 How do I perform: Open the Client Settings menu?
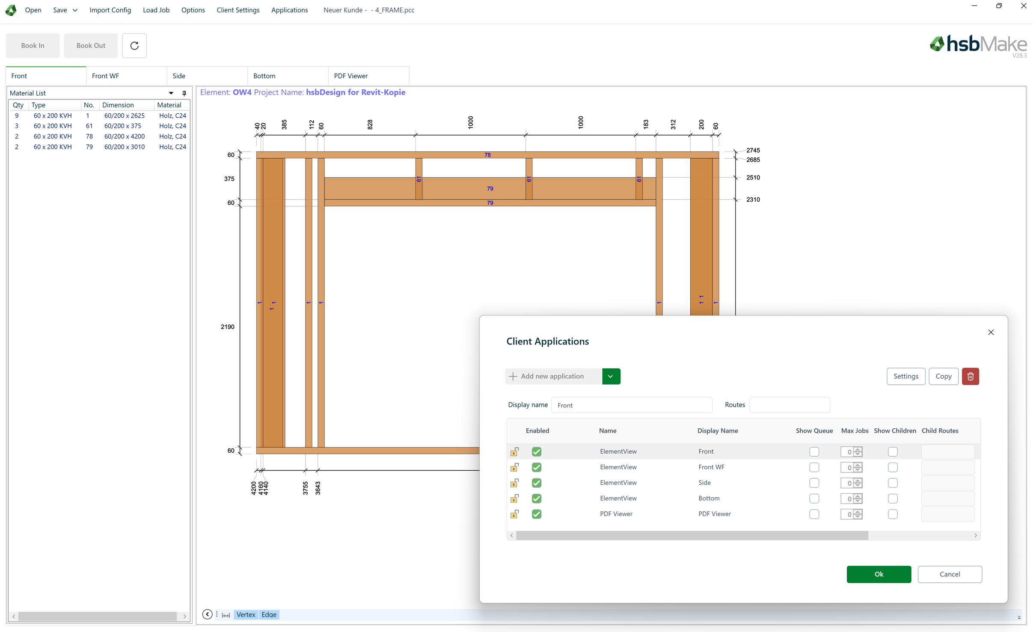tap(237, 10)
